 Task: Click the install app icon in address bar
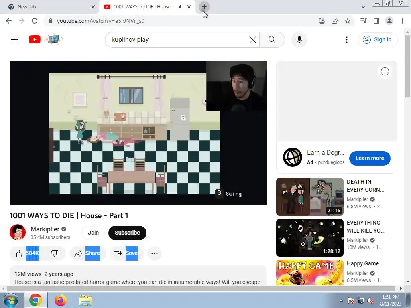coord(322,21)
